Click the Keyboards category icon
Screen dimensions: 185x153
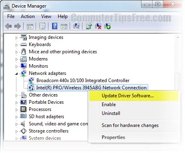pyautogui.click(x=24, y=44)
